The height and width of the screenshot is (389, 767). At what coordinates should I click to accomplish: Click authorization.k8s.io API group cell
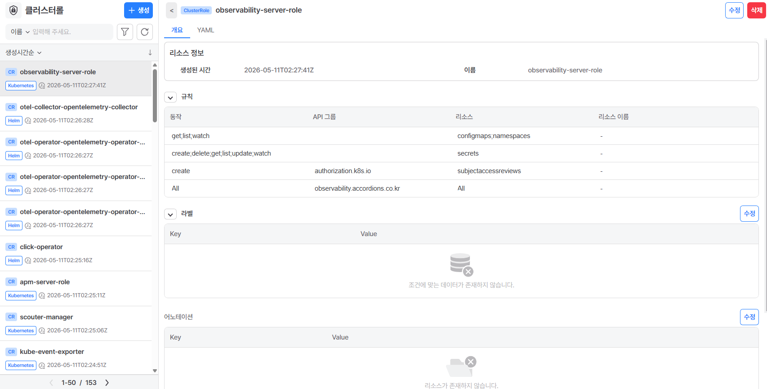click(343, 171)
